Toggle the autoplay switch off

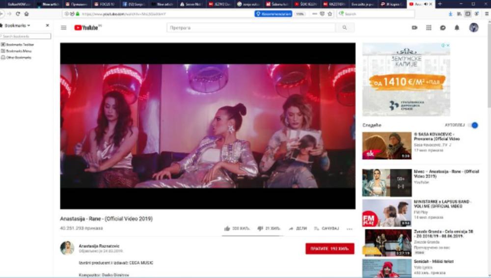tap(473, 125)
